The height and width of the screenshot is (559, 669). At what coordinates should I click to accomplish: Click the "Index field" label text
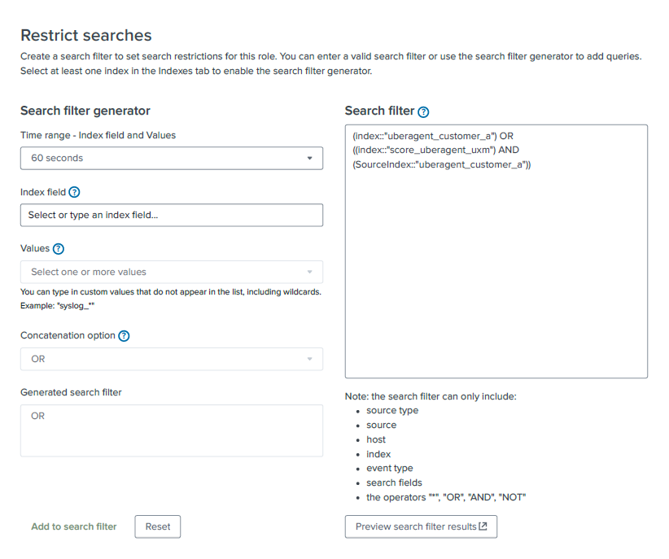[42, 193]
